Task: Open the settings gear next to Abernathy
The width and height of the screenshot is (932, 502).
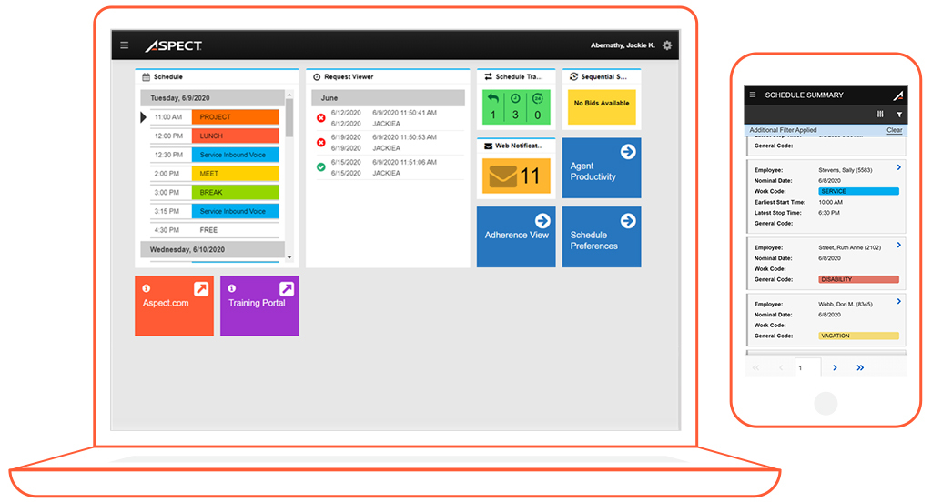Action: pos(667,45)
